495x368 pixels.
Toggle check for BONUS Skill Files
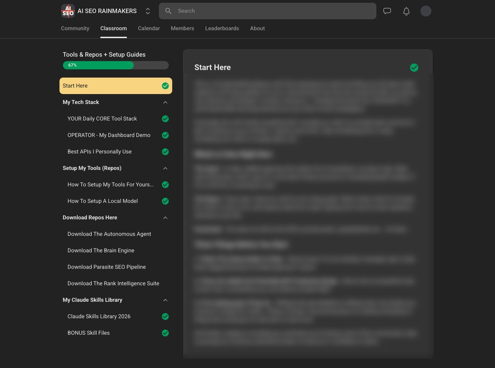(x=165, y=333)
